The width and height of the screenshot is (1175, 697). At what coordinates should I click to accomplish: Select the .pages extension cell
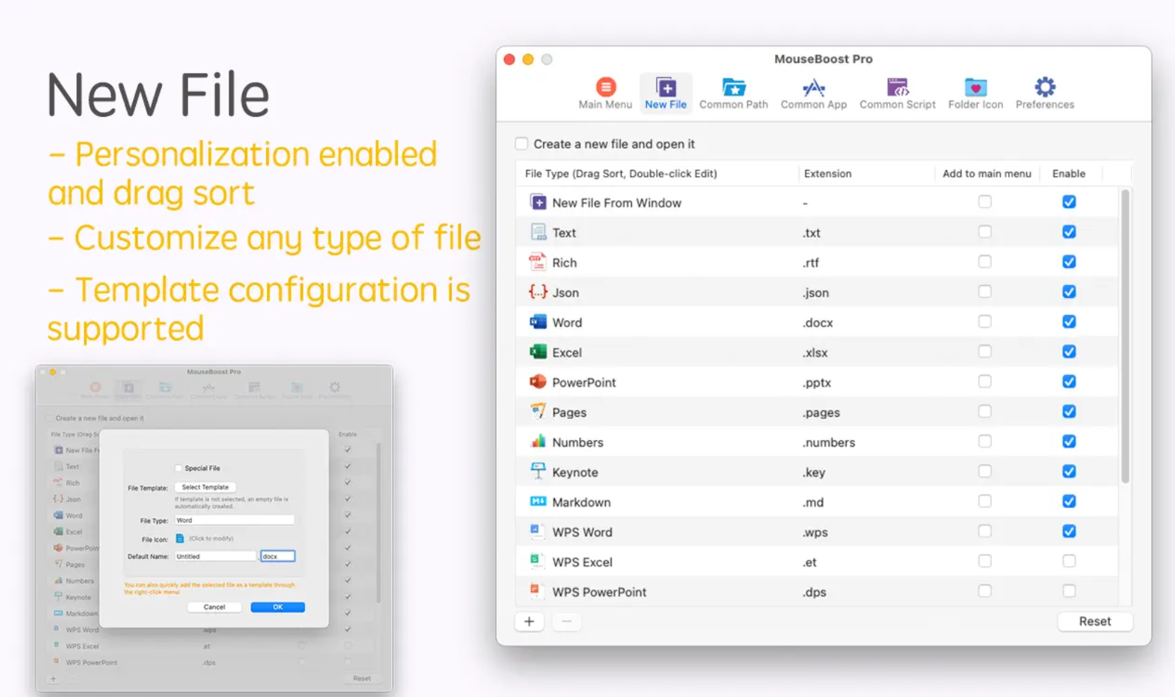[x=821, y=413]
